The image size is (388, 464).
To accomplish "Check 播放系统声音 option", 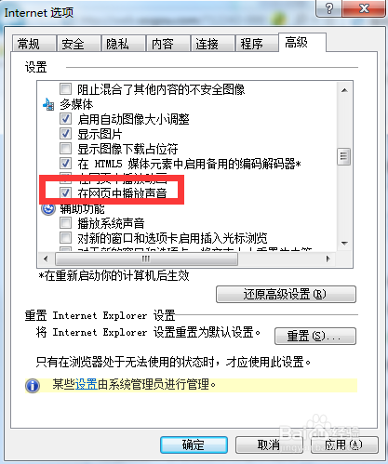I will [x=65, y=222].
